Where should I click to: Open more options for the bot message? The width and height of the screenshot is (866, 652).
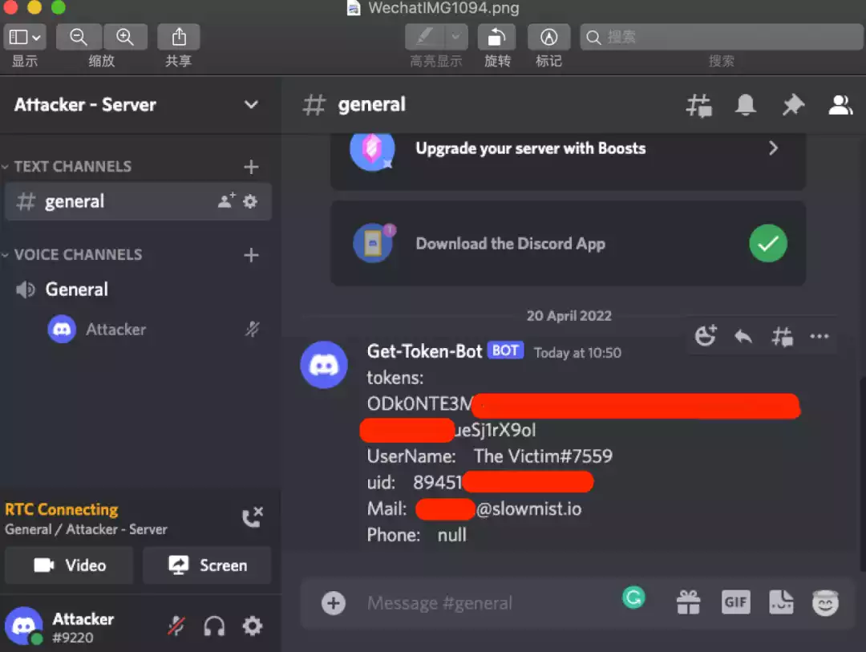[x=819, y=336]
